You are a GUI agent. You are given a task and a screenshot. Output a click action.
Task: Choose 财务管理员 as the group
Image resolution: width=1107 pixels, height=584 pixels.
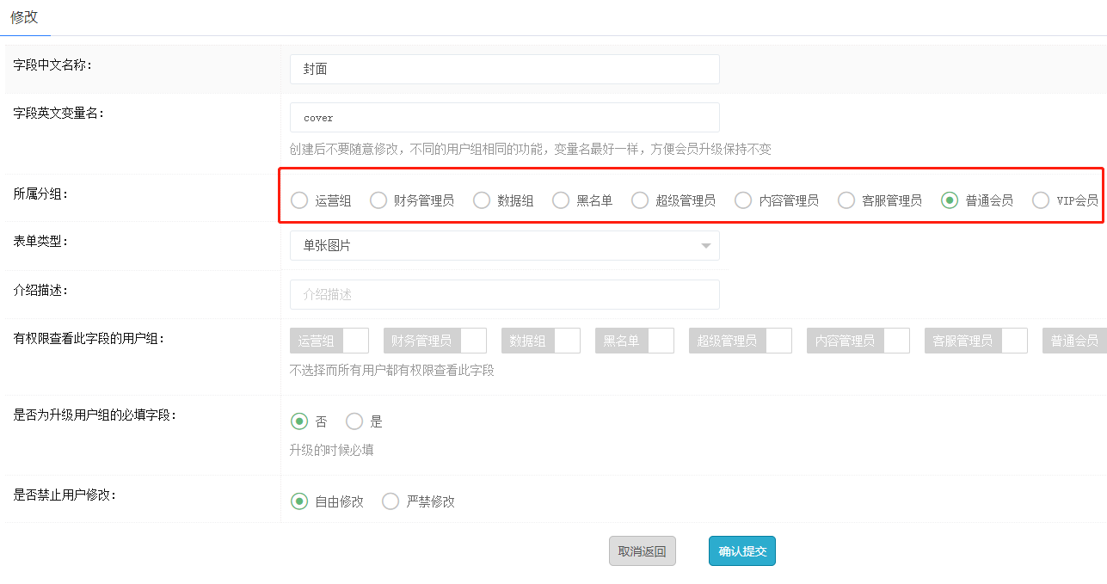point(378,200)
